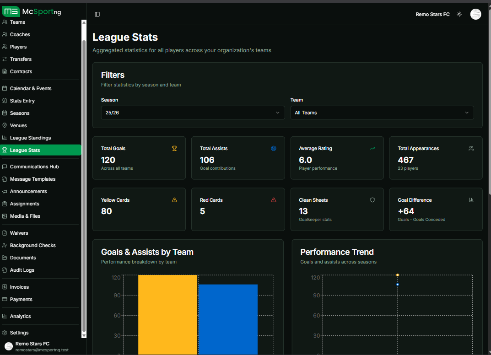Open the Season dropdown showing 25/26
This screenshot has height=355, width=491.
point(192,112)
